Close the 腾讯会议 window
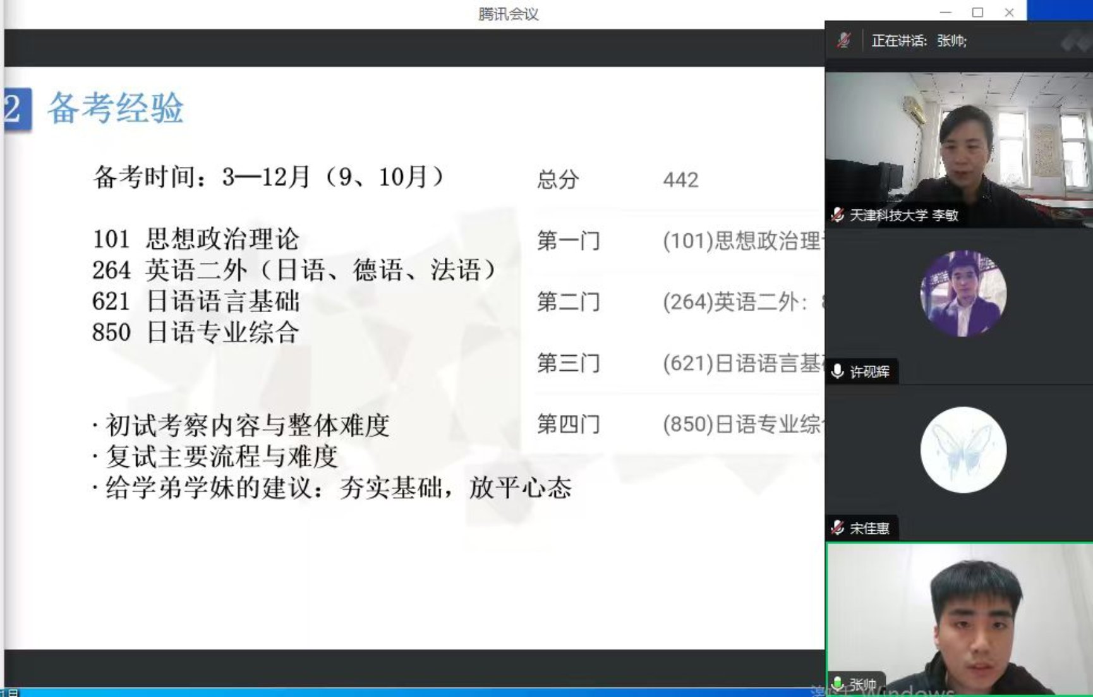Viewport: 1093px width, 697px height. [x=1009, y=13]
